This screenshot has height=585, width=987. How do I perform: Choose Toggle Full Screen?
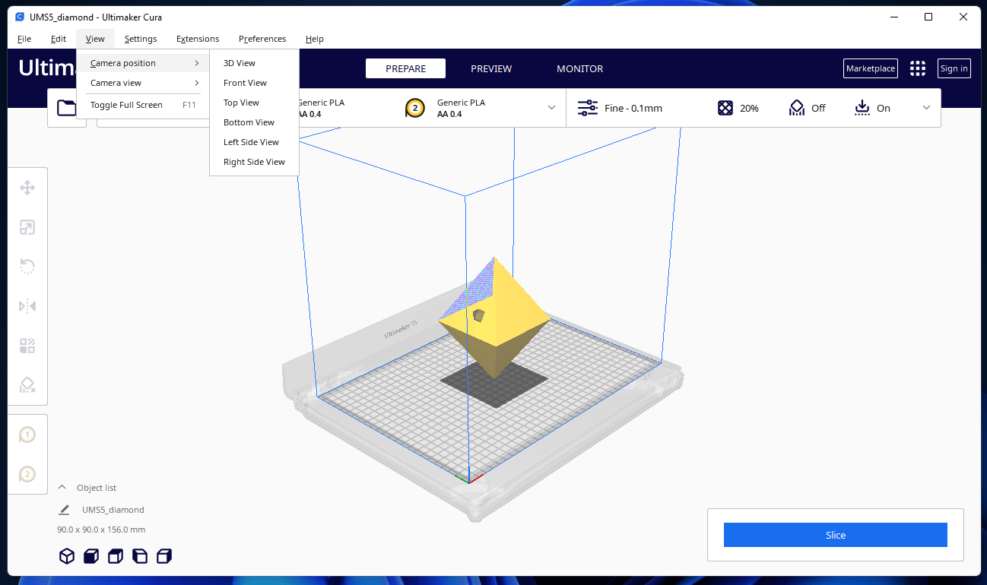(x=143, y=105)
